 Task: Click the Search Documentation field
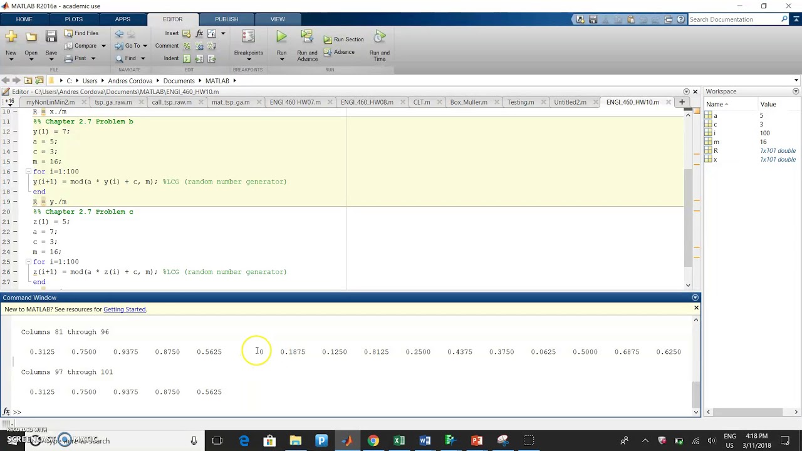tap(733, 19)
